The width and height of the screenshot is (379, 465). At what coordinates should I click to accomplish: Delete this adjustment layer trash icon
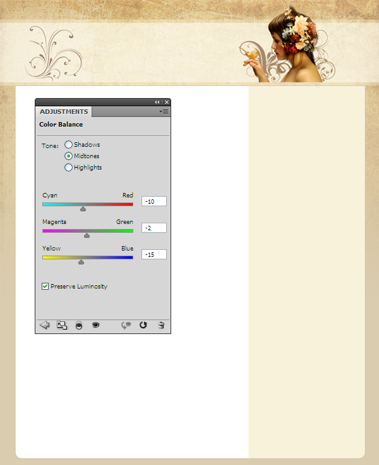[x=161, y=325]
